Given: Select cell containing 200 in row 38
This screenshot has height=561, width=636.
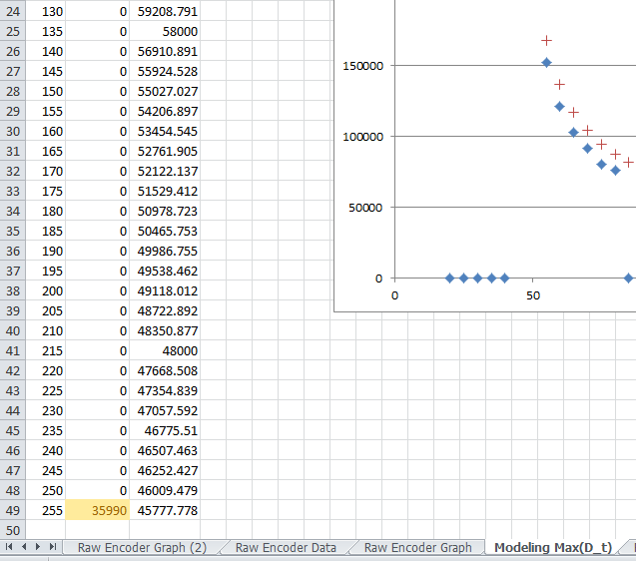Looking at the screenshot, I should click(46, 290).
